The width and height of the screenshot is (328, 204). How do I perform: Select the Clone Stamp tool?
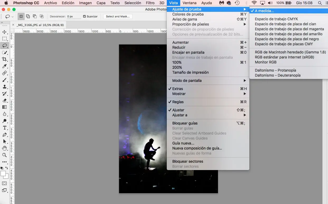4,87
